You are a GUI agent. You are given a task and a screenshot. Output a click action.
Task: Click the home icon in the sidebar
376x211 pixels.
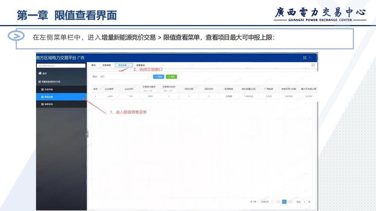coord(40,73)
